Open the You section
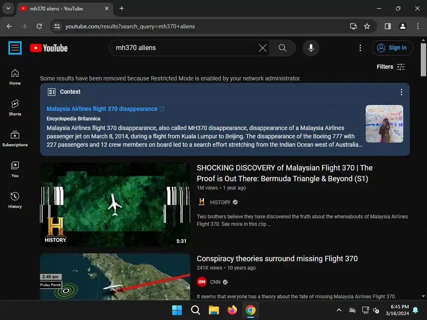Viewport: 427px width, 320px height. point(15,170)
